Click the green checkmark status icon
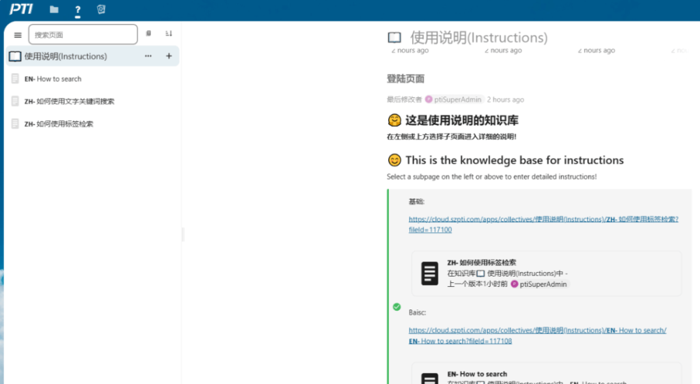 click(x=396, y=307)
